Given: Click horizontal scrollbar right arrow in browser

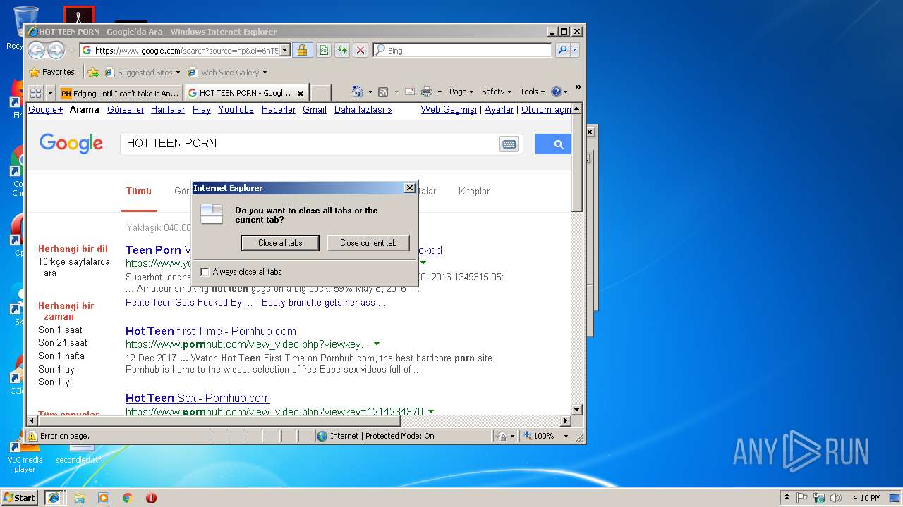Looking at the screenshot, I should coord(565,421).
